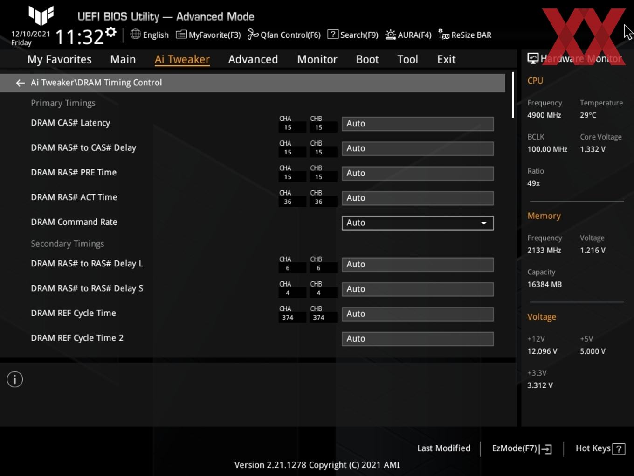
Task: Select the DRAM Command Rate label
Action: click(x=74, y=222)
